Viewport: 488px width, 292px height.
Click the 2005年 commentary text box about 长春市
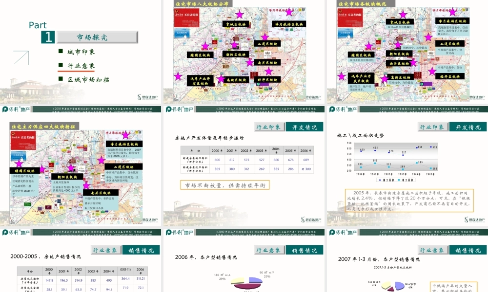[x=411, y=201]
